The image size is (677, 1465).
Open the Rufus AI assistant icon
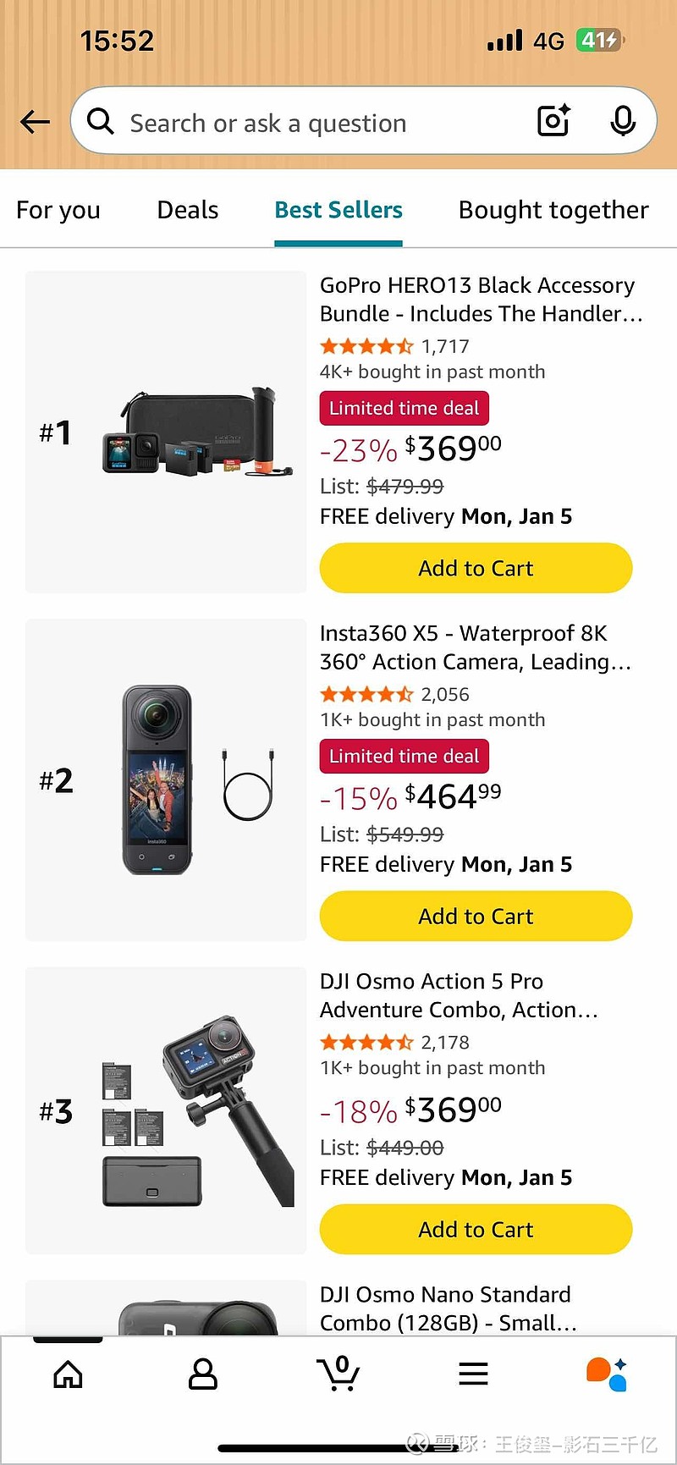pyautogui.click(x=607, y=1374)
